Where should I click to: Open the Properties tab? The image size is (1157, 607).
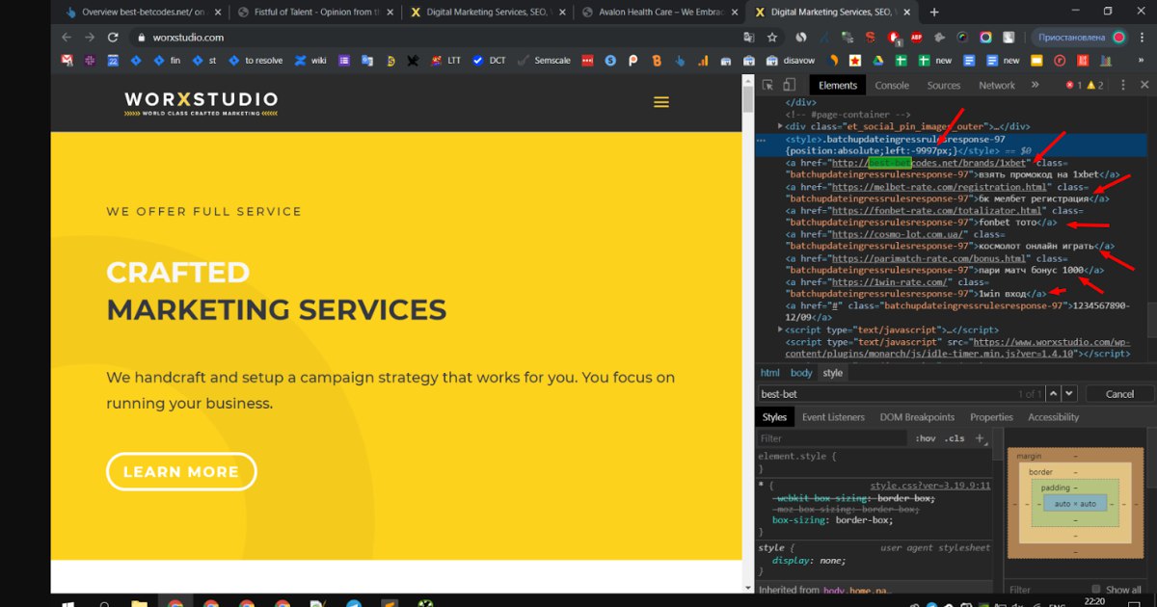tap(991, 417)
